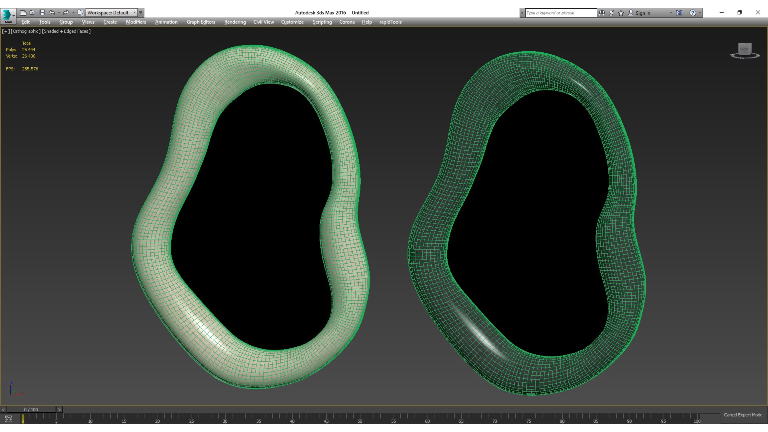This screenshot has width=768, height=432.
Task: Click the viewport [+] general menu label
Action: (x=6, y=31)
